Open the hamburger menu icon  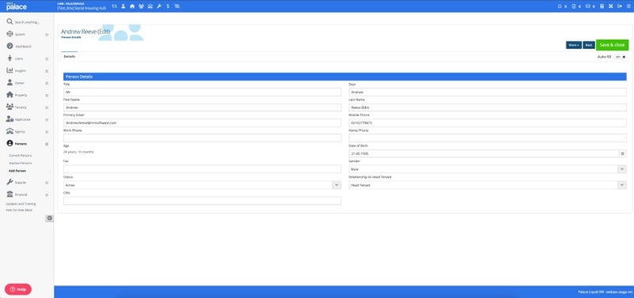tap(628, 6)
